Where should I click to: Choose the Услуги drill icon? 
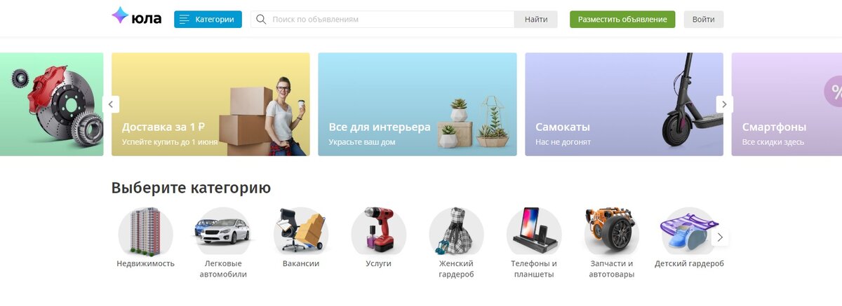[378, 231]
